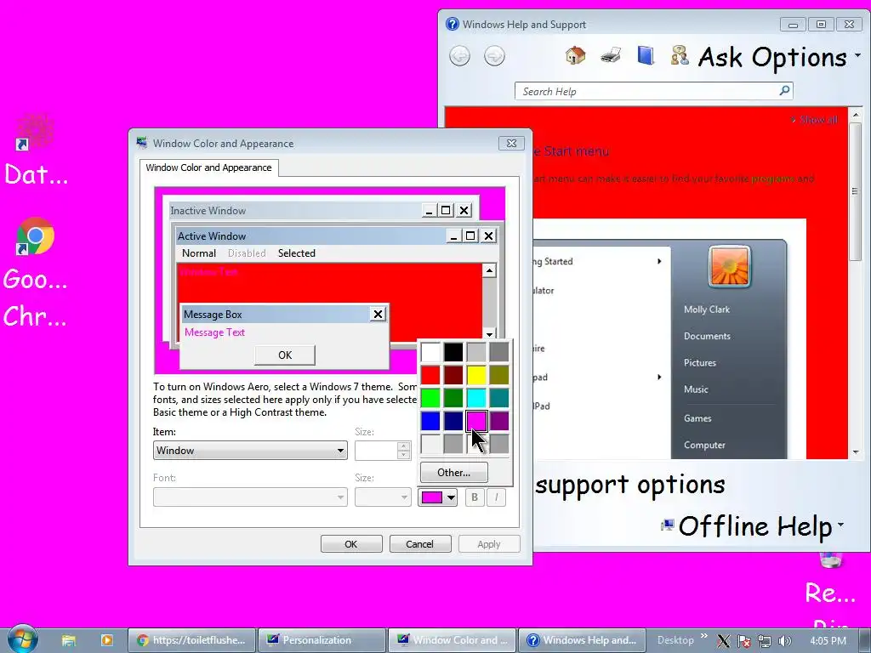
Task: Launch Windows Media Player taskbar icon
Action: pyautogui.click(x=106, y=640)
